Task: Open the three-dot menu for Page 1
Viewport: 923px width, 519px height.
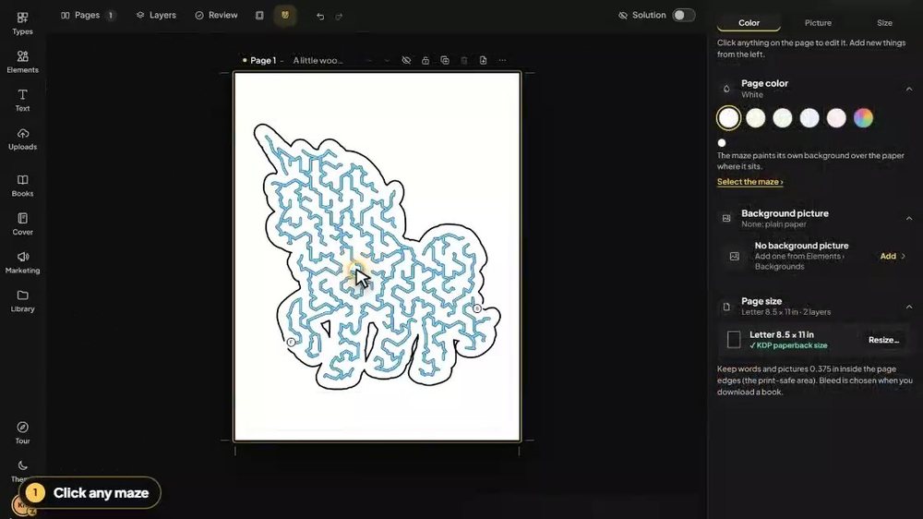Action: point(502,60)
